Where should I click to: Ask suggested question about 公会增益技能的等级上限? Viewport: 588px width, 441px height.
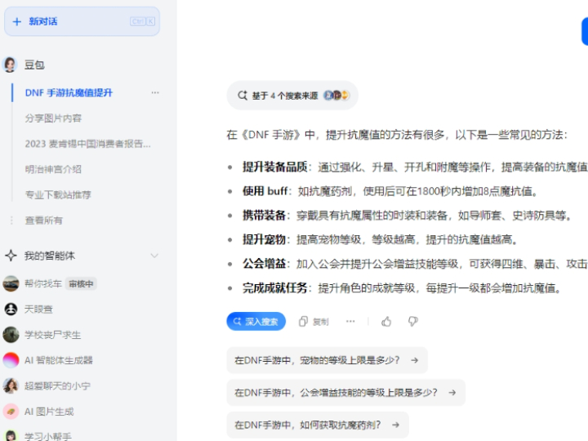pos(346,392)
